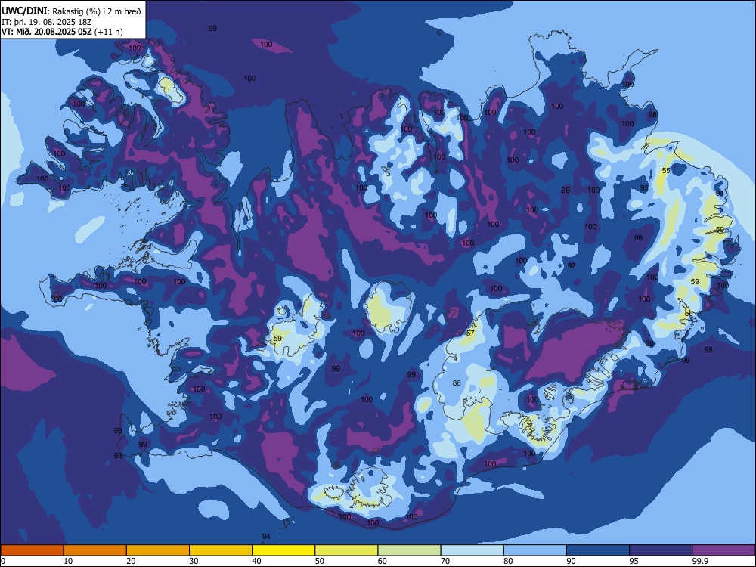Click the '30' label in the legend
This screenshot has height=567, width=756.
click(194, 561)
